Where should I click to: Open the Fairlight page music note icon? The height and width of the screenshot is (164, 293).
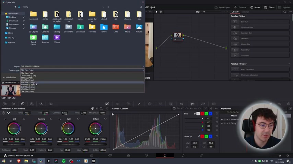click(x=183, y=155)
